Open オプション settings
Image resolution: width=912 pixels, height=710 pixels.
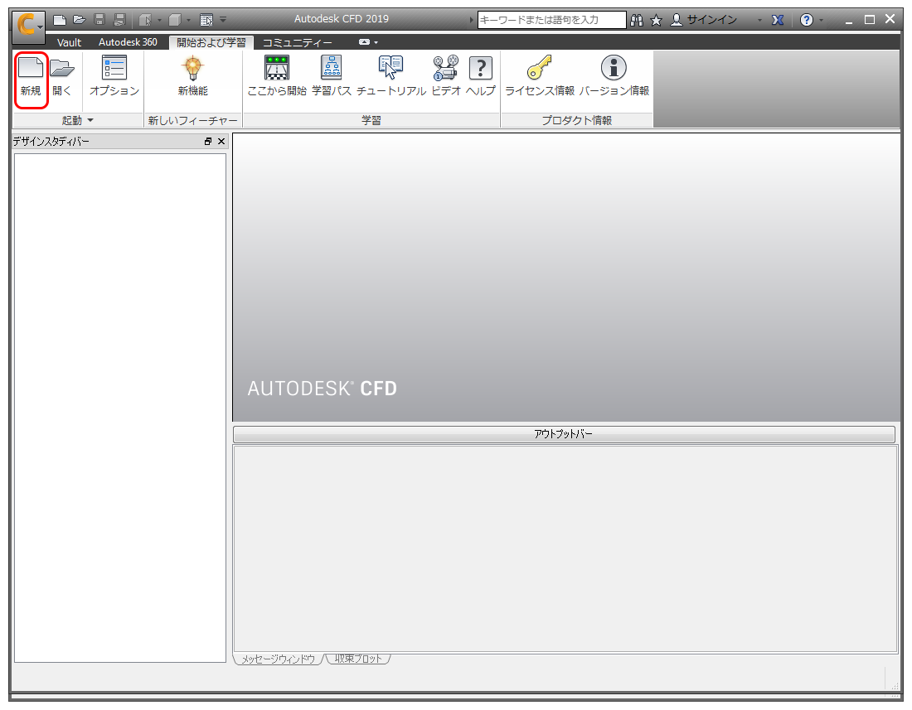click(114, 75)
